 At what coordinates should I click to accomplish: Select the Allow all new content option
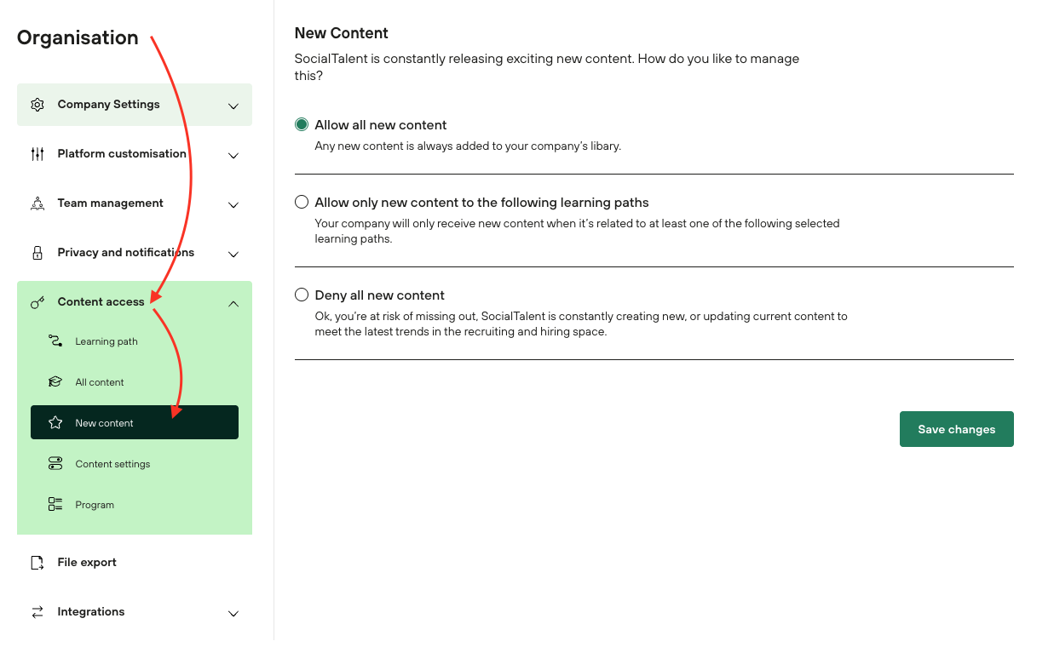(x=302, y=125)
